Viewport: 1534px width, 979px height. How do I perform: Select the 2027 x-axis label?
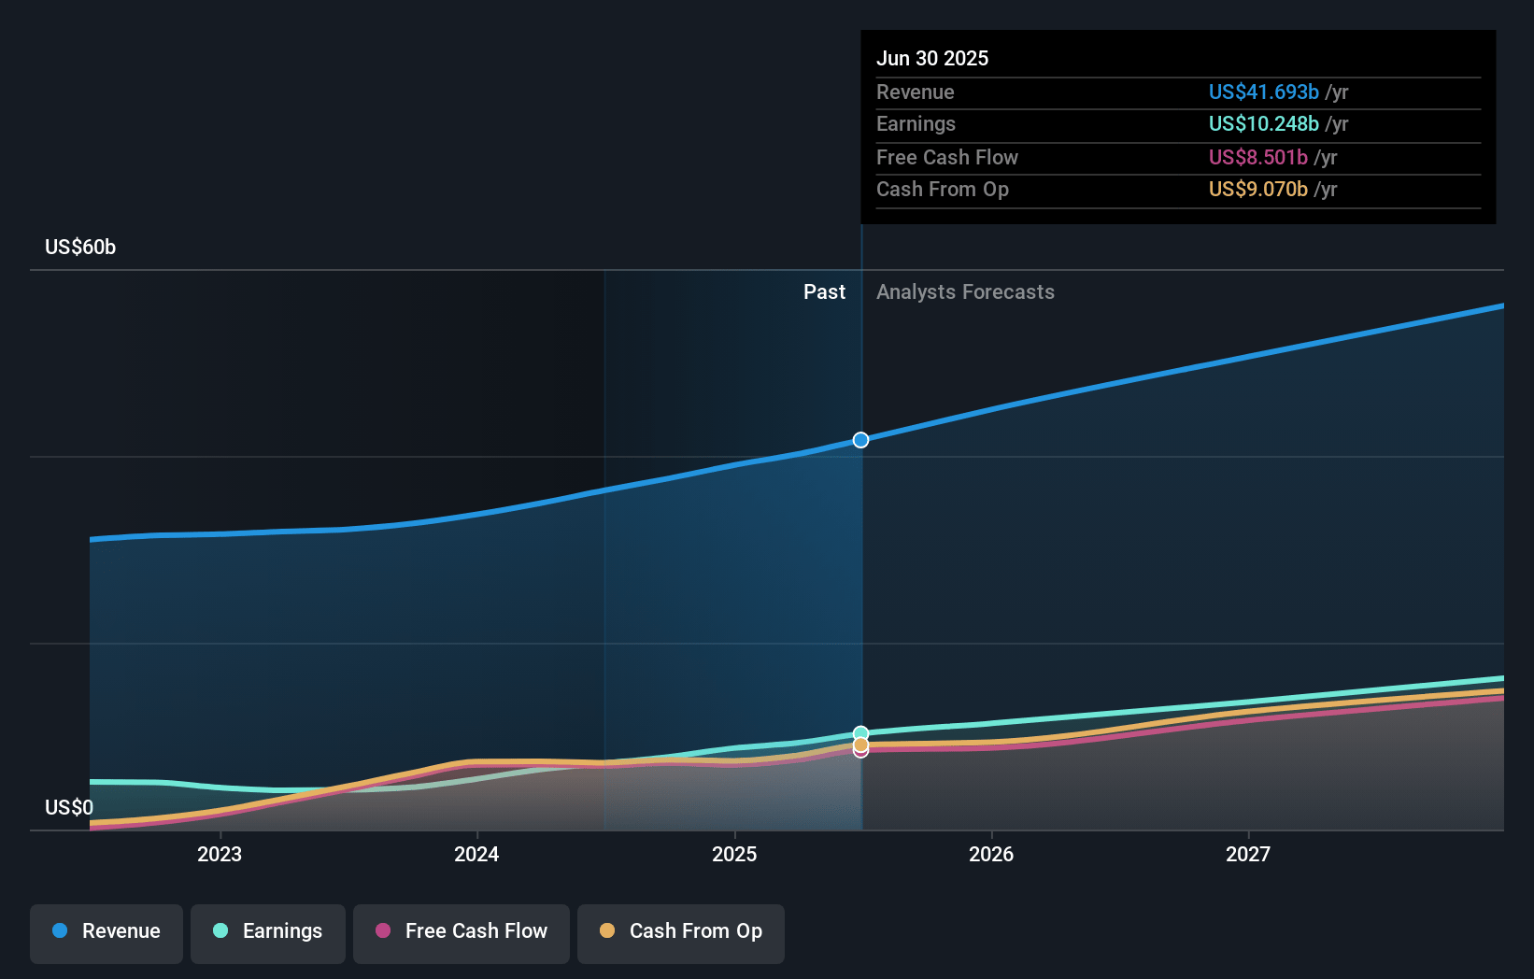pos(1248,855)
